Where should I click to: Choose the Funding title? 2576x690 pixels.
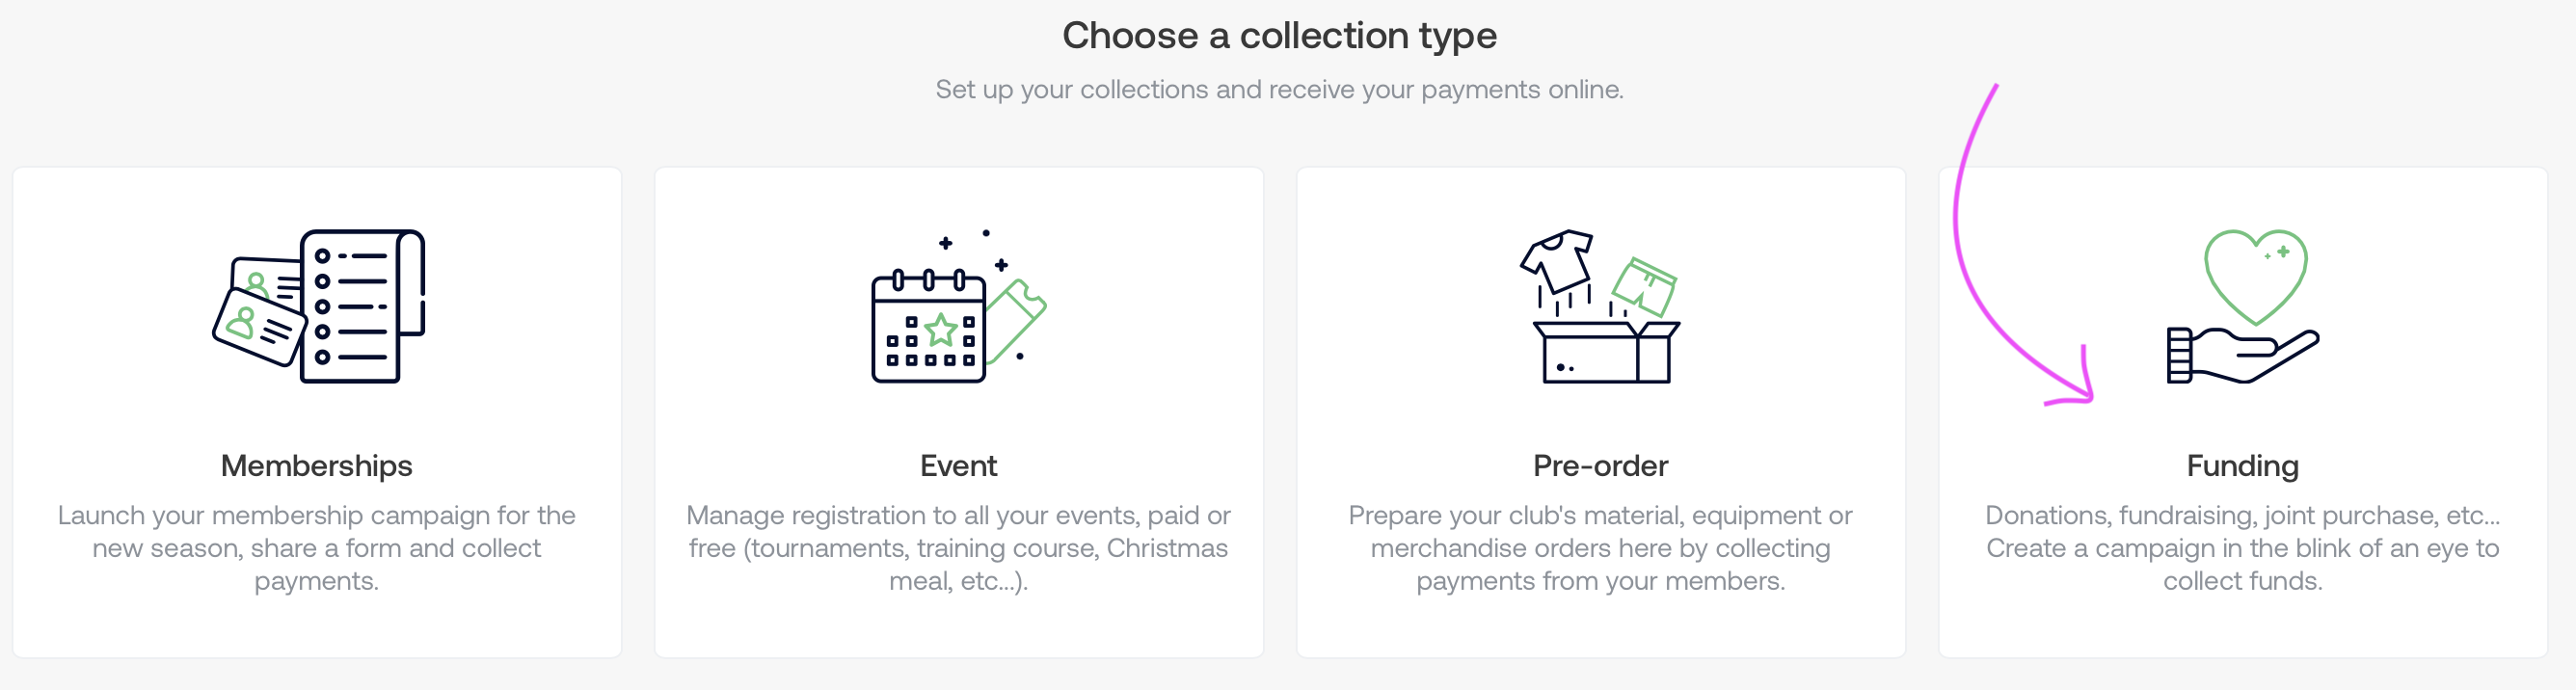point(2242,466)
